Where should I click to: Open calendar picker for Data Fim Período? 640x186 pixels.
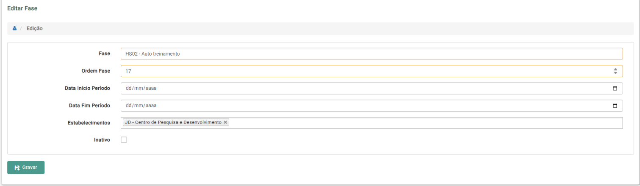(x=615, y=106)
